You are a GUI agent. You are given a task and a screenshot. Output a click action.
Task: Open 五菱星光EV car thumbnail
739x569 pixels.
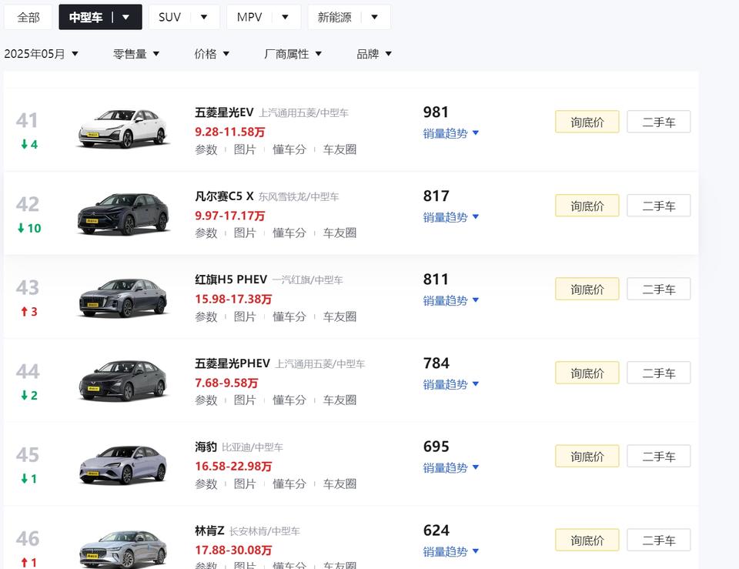click(123, 129)
